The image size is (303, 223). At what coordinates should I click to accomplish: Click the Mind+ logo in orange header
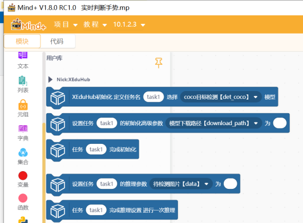coord(29,24)
